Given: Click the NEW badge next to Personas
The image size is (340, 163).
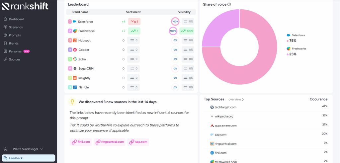Looking at the screenshot, I should point(27,51).
